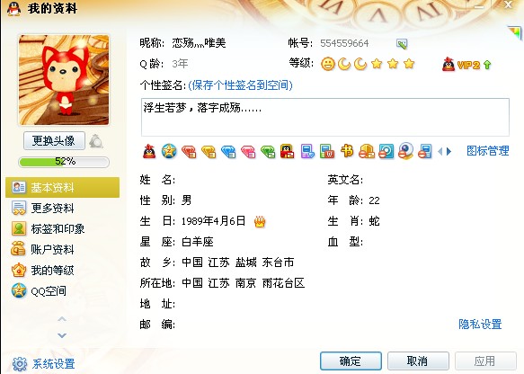The width and height of the screenshot is (524, 374).
Task: Click inside the 个性签名 text box
Action: pos(324,117)
